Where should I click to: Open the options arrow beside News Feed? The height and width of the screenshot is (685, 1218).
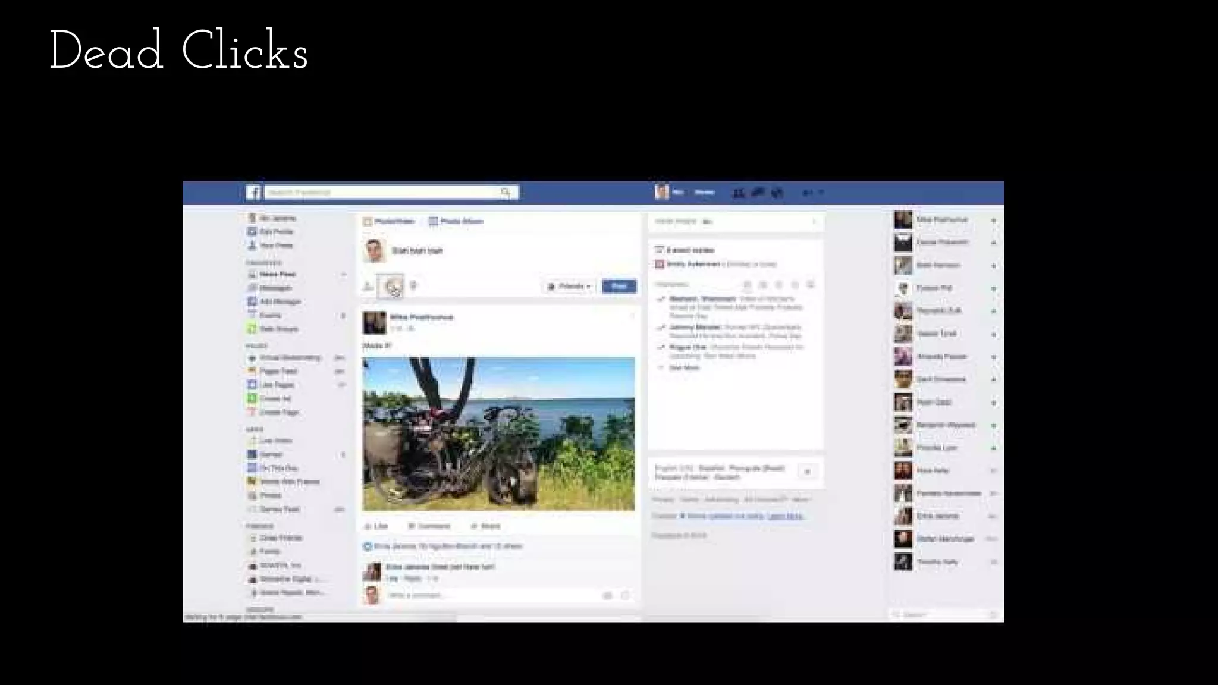343,275
